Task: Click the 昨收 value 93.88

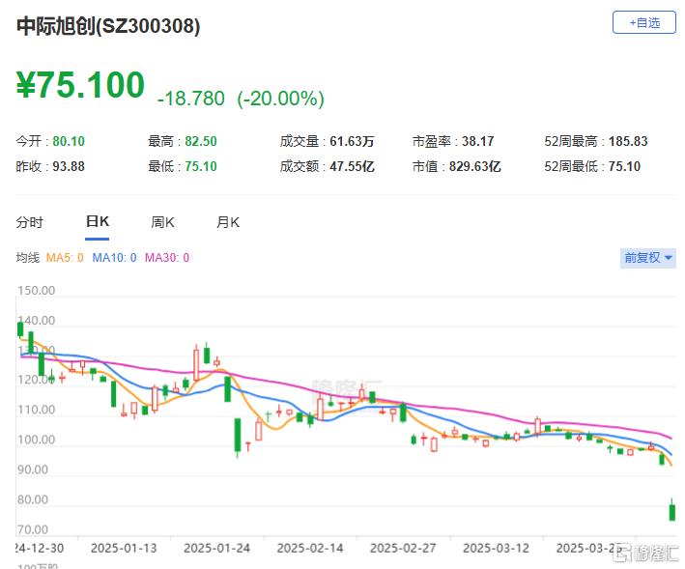Action: coord(69,166)
